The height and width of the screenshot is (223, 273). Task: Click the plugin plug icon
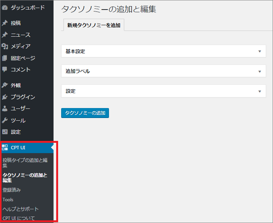[x=5, y=97]
